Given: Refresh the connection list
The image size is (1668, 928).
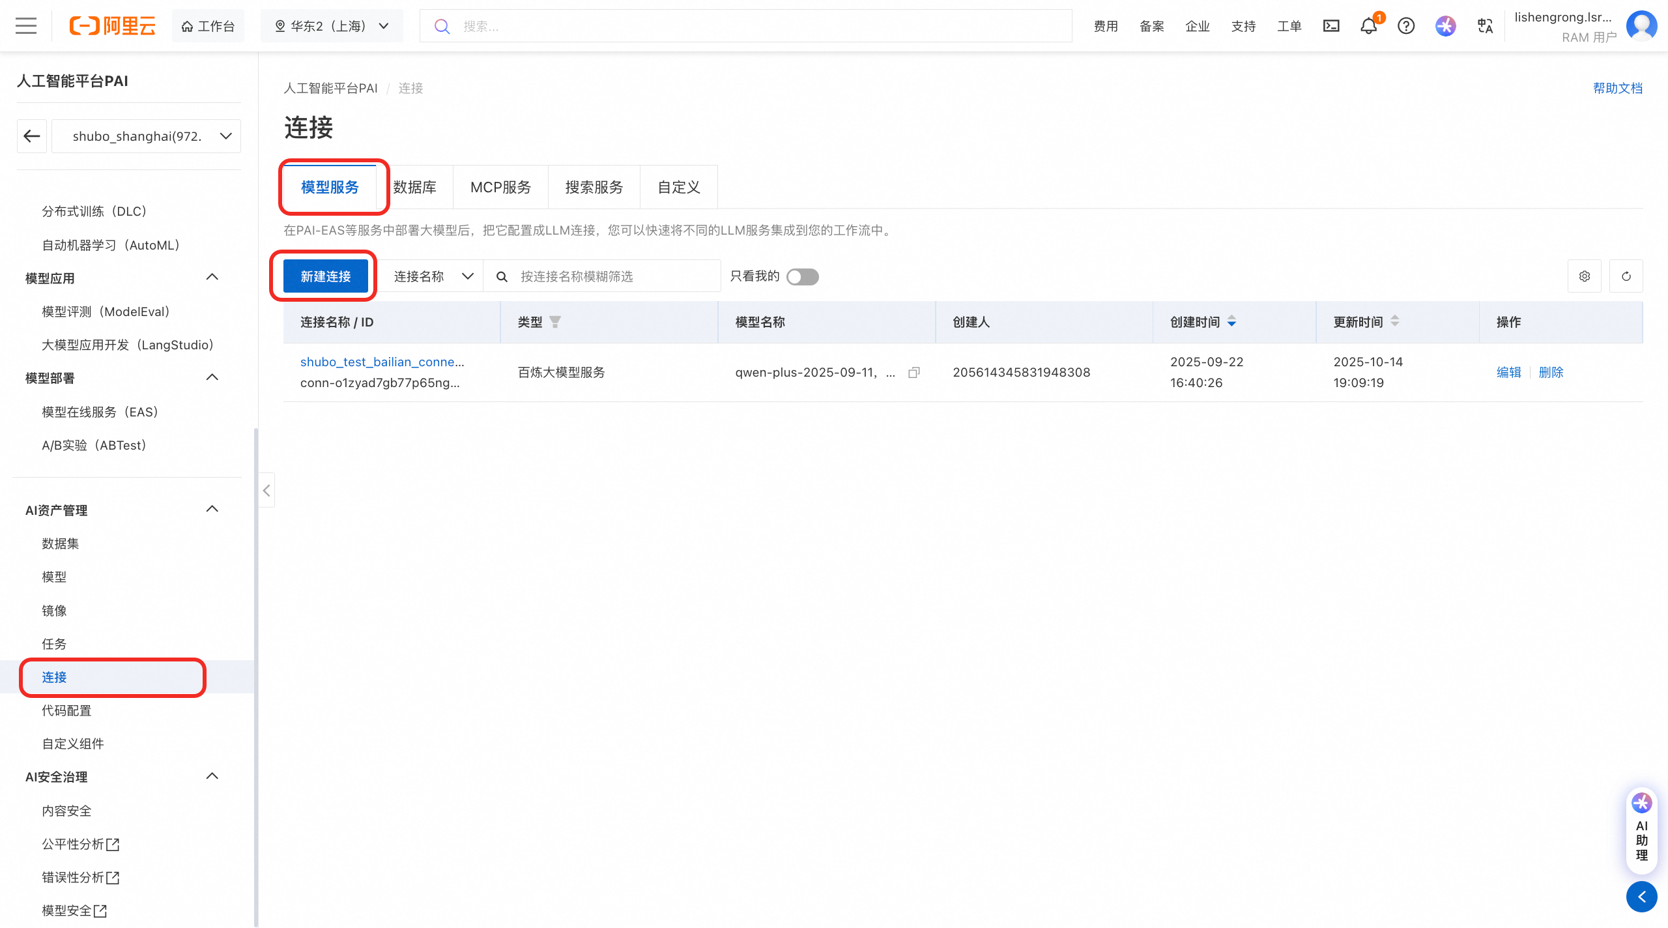Looking at the screenshot, I should click(1626, 276).
